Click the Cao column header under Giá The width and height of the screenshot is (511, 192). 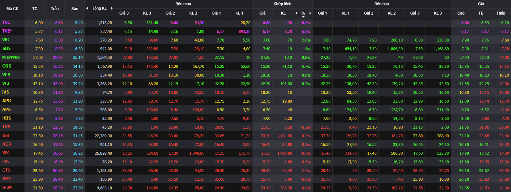pos(461,13)
